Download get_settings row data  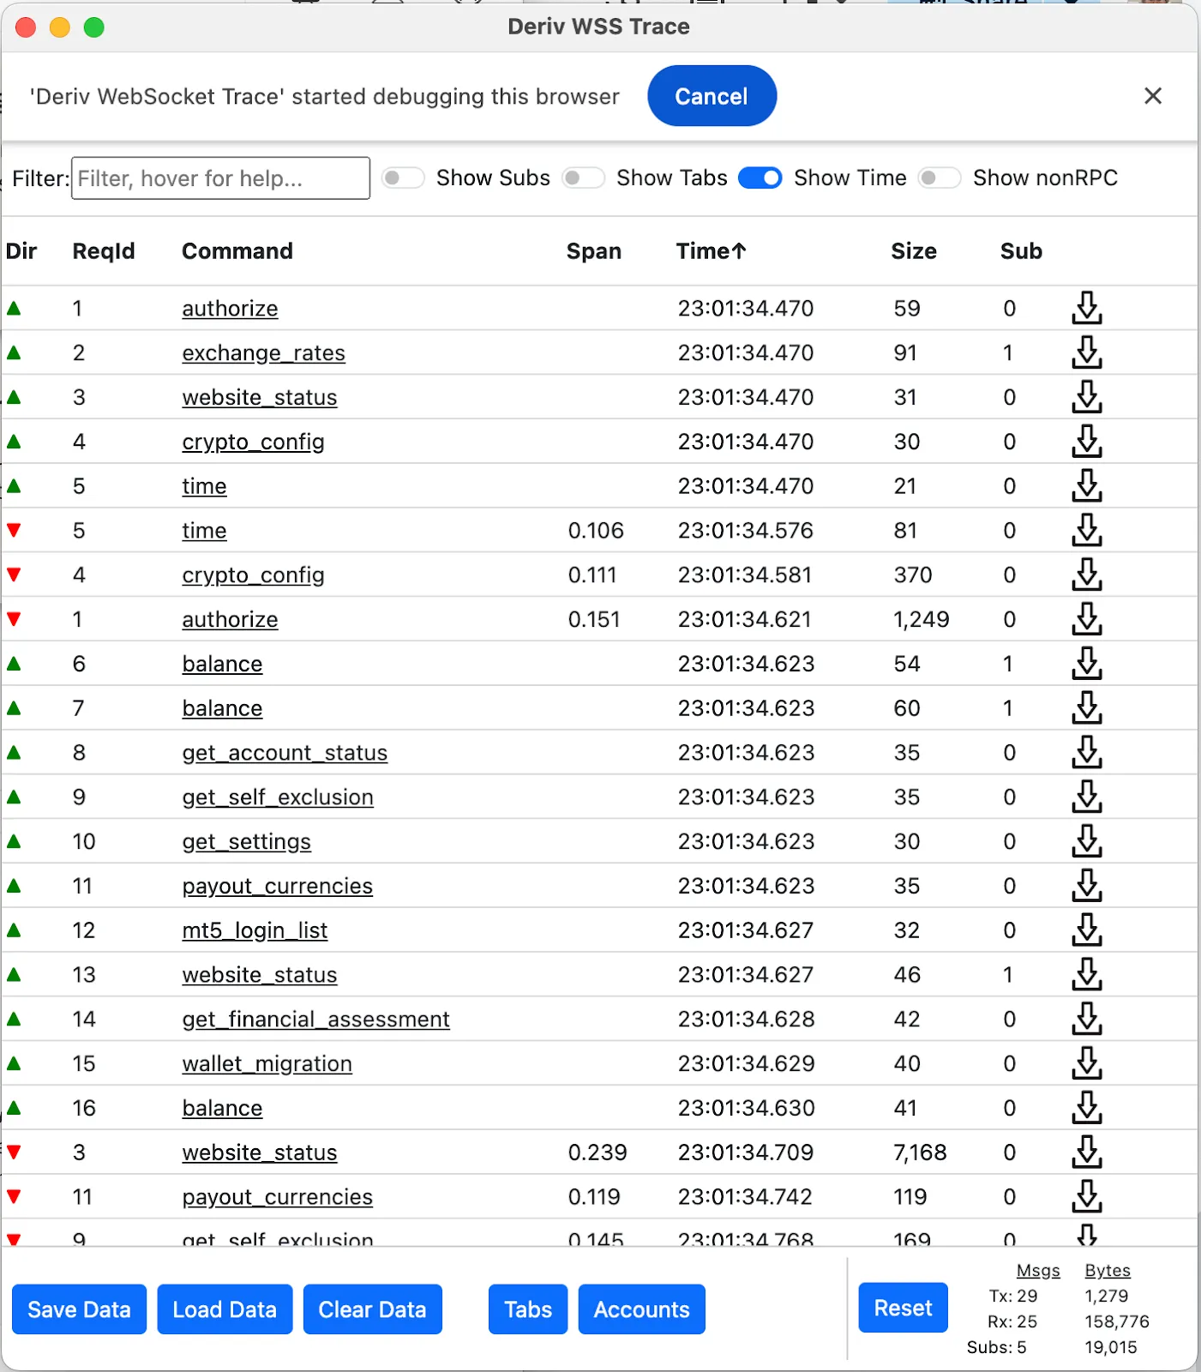(1087, 841)
